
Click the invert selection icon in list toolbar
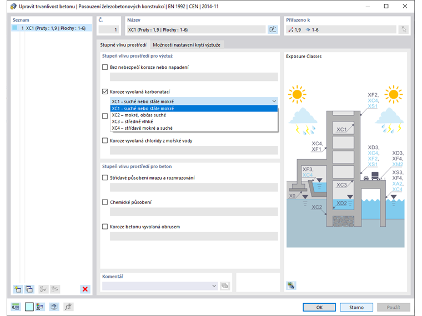click(55, 289)
